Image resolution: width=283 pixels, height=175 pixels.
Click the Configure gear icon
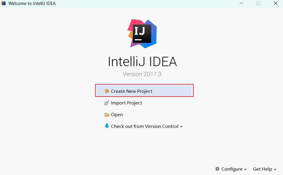click(217, 169)
